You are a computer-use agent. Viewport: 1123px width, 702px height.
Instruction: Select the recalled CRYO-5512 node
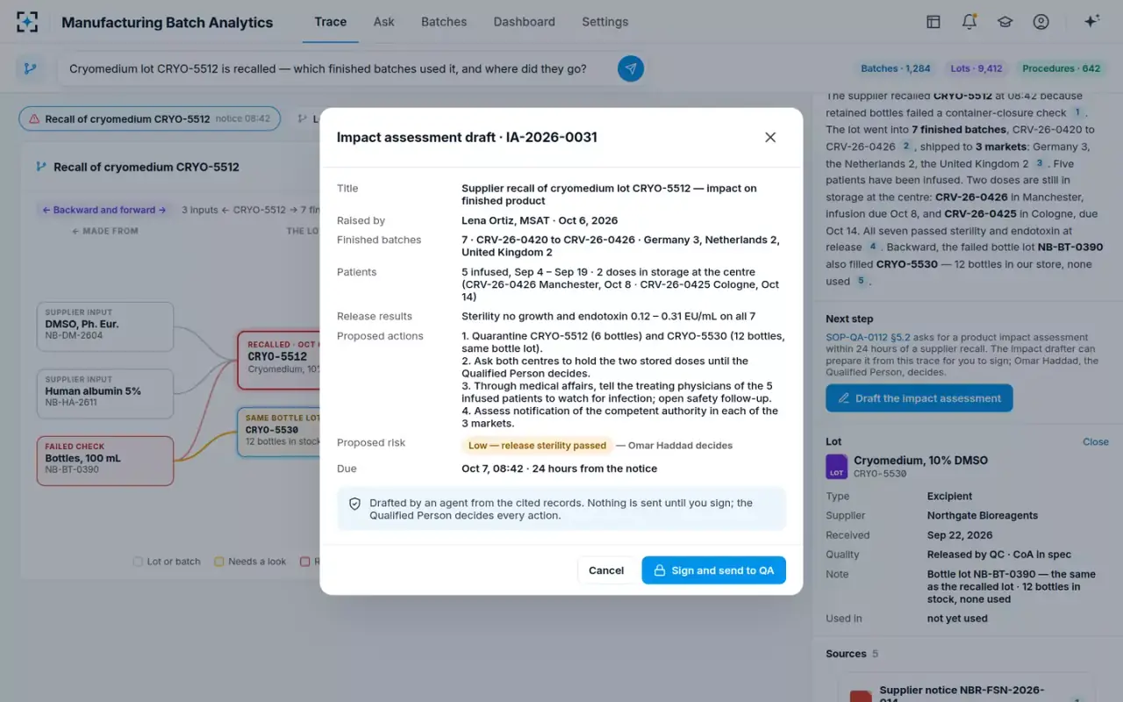pyautogui.click(x=278, y=360)
